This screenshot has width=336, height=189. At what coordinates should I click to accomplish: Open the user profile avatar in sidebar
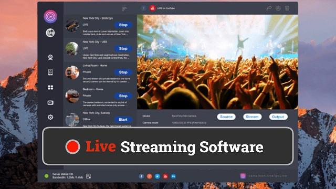point(50,33)
